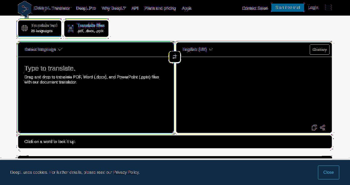Switch to the Translate text tab
The image size is (350, 185).
coord(40,28)
